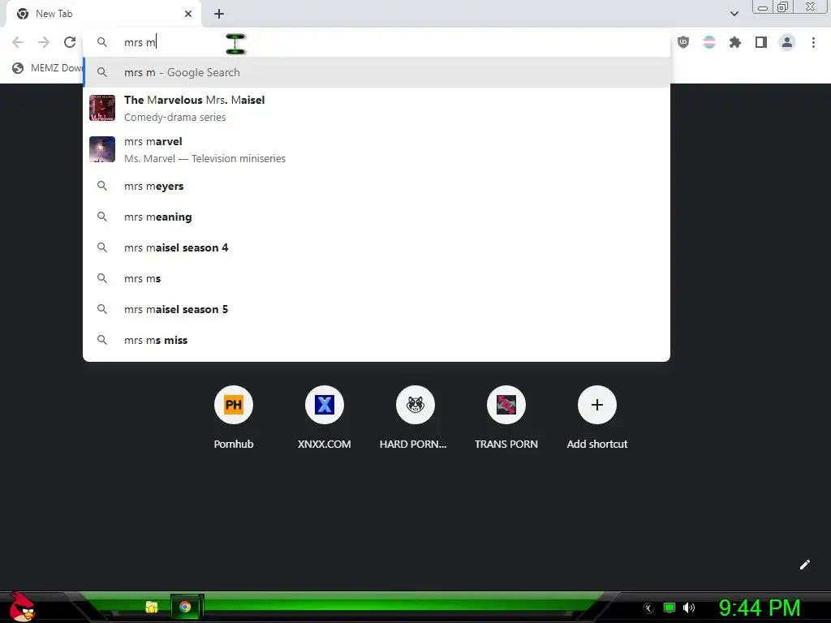Go forward with the forward arrow
Viewport: 831px width, 623px height.
pos(44,42)
